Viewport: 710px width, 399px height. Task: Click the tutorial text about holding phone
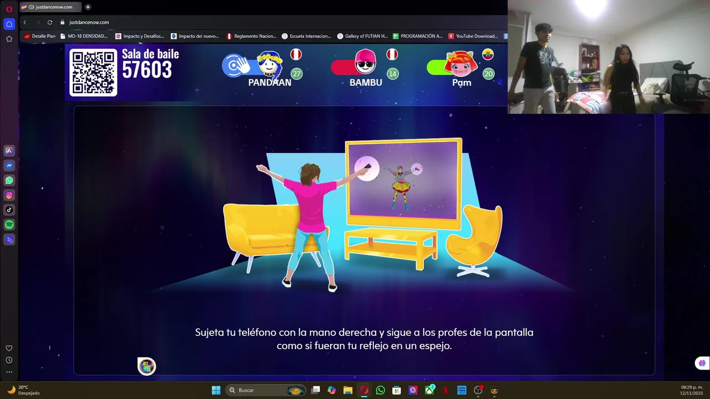tap(364, 339)
